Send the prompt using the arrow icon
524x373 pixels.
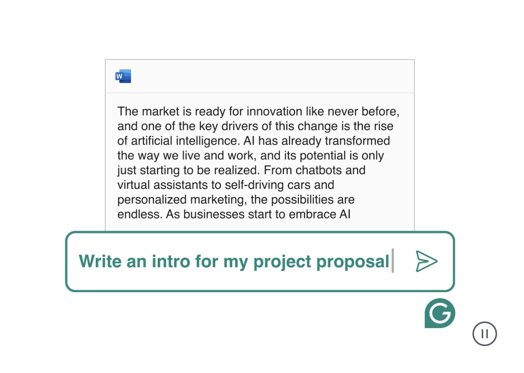coord(427,261)
